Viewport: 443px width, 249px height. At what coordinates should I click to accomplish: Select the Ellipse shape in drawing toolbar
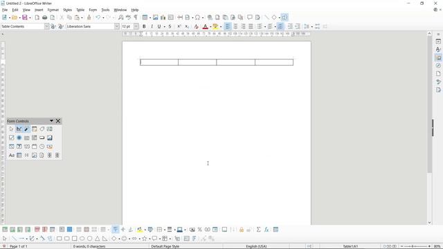pos(82,239)
